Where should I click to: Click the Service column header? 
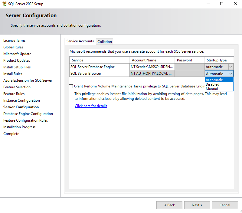tap(100, 60)
